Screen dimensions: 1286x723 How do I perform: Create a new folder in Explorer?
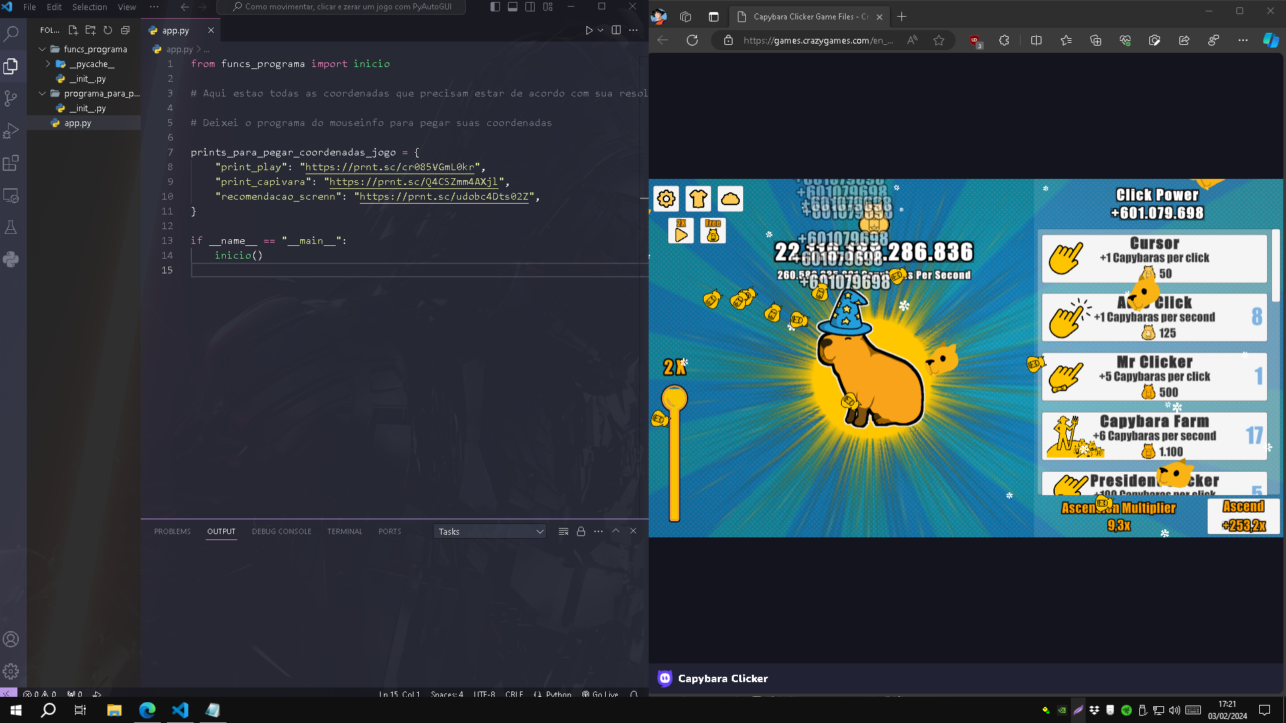(x=90, y=30)
